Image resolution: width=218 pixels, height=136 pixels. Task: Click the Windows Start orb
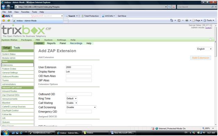(6, 133)
